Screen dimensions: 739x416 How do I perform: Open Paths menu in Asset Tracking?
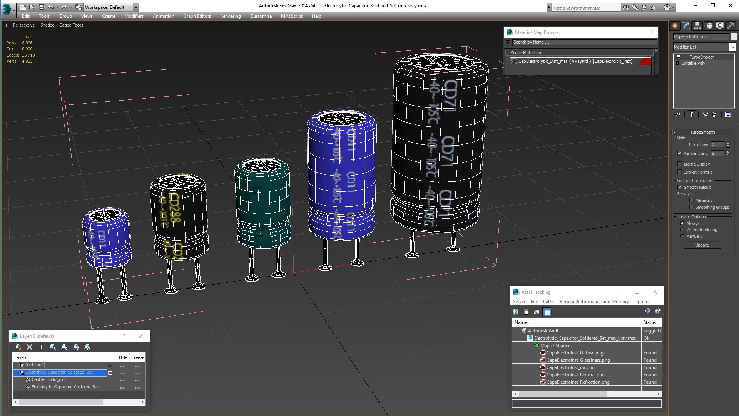coord(548,302)
